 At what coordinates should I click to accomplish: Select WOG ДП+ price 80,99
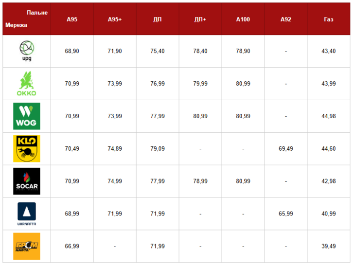(200, 116)
